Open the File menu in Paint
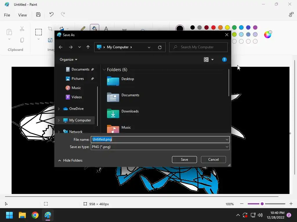This screenshot has width=297, height=222. (7, 15)
